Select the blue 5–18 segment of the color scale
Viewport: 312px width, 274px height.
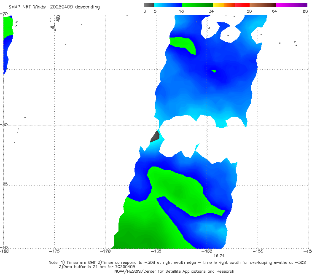click(x=168, y=5)
